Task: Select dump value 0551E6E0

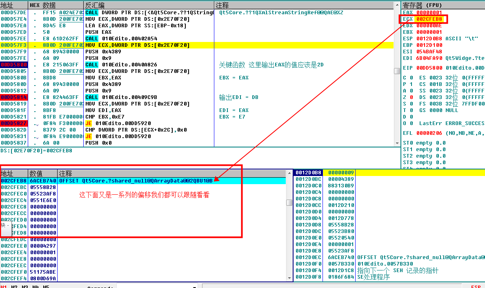Action: 43,200
